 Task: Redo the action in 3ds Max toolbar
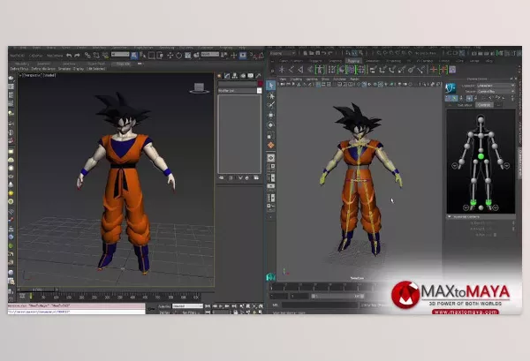pos(77,56)
